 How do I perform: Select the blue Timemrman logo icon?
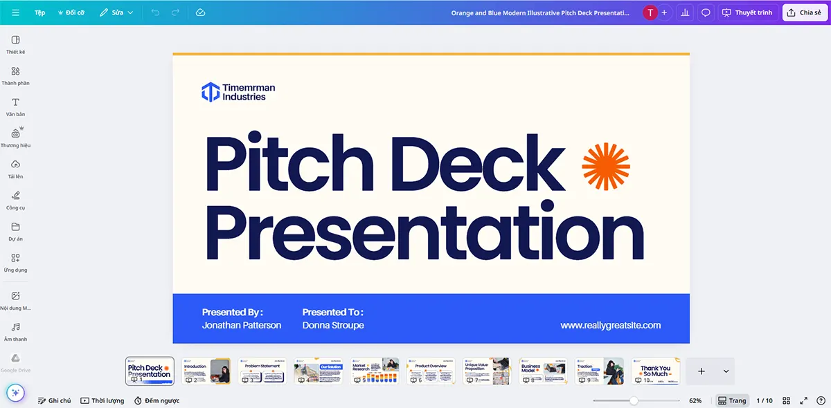(210, 92)
